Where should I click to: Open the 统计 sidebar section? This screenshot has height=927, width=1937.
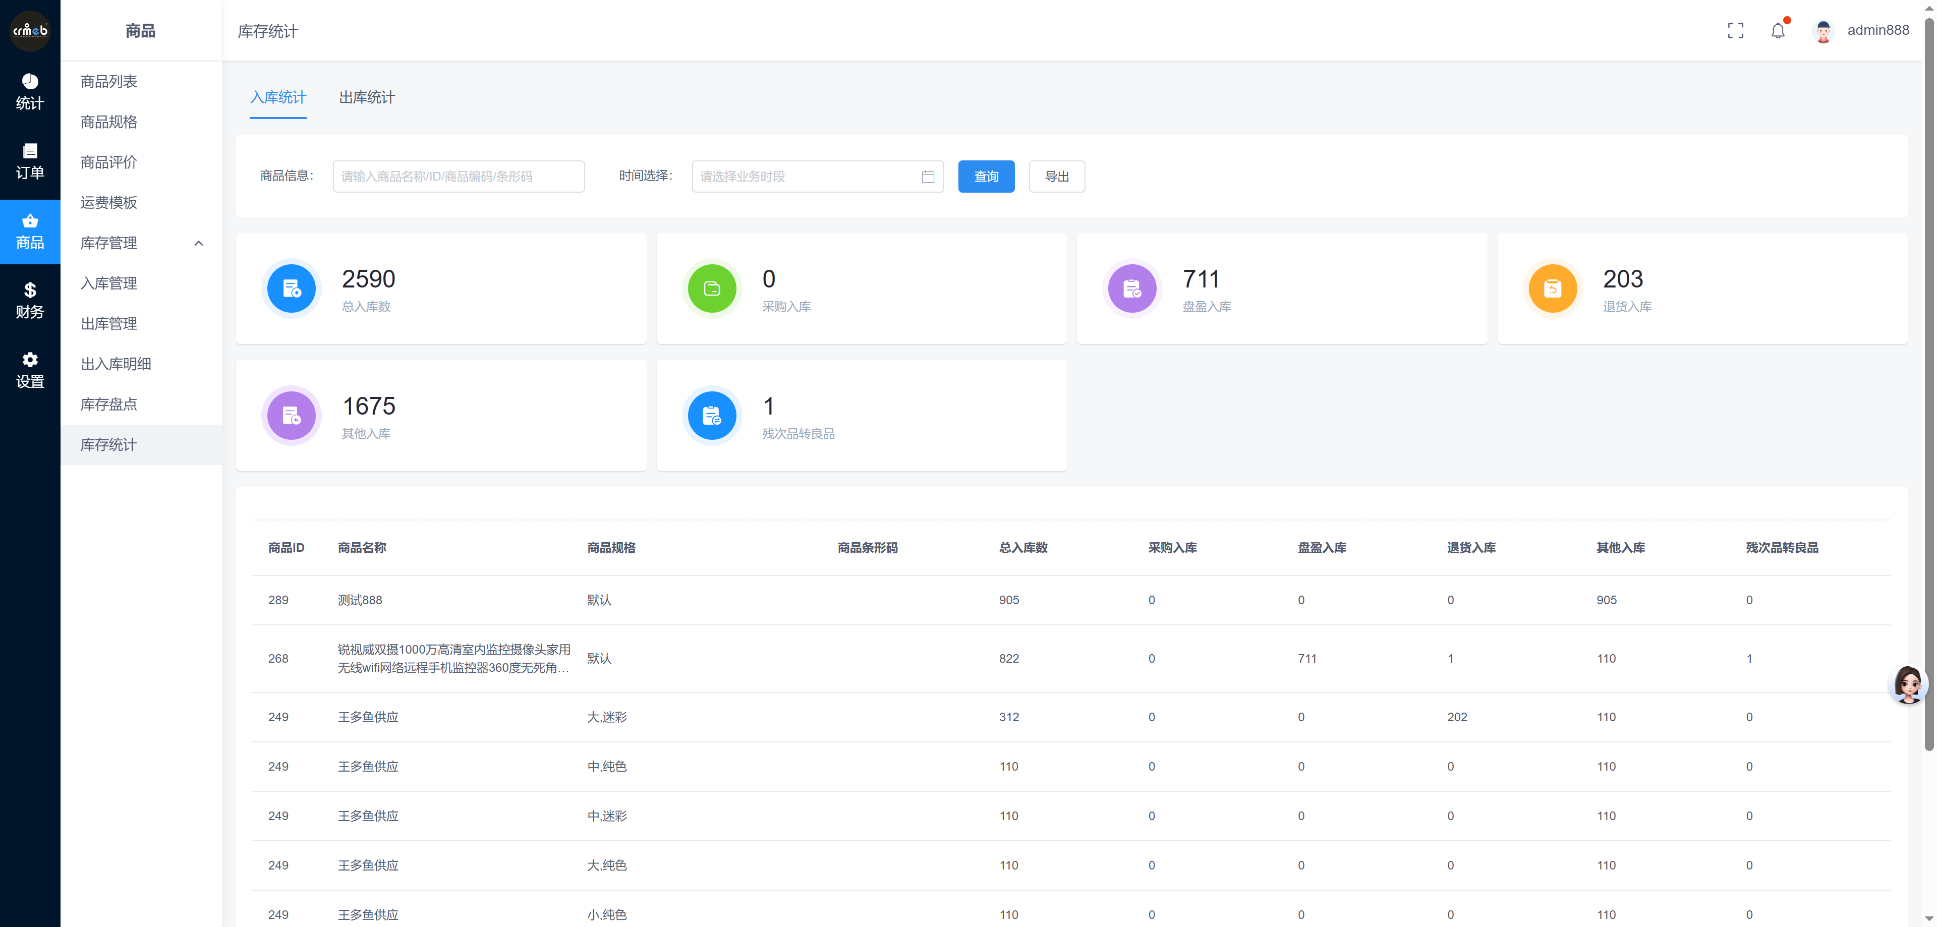(x=30, y=92)
